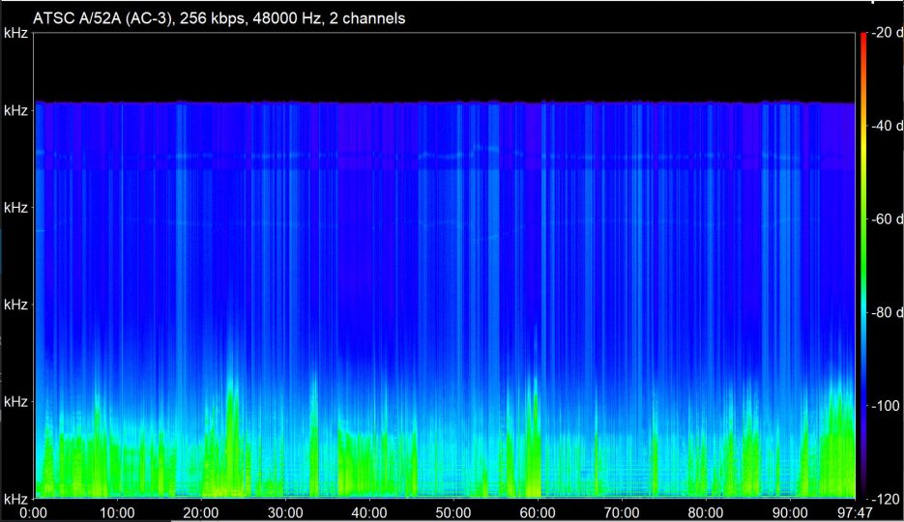904x522 pixels.
Task: Select the -40 dB scale label
Action: 887,126
